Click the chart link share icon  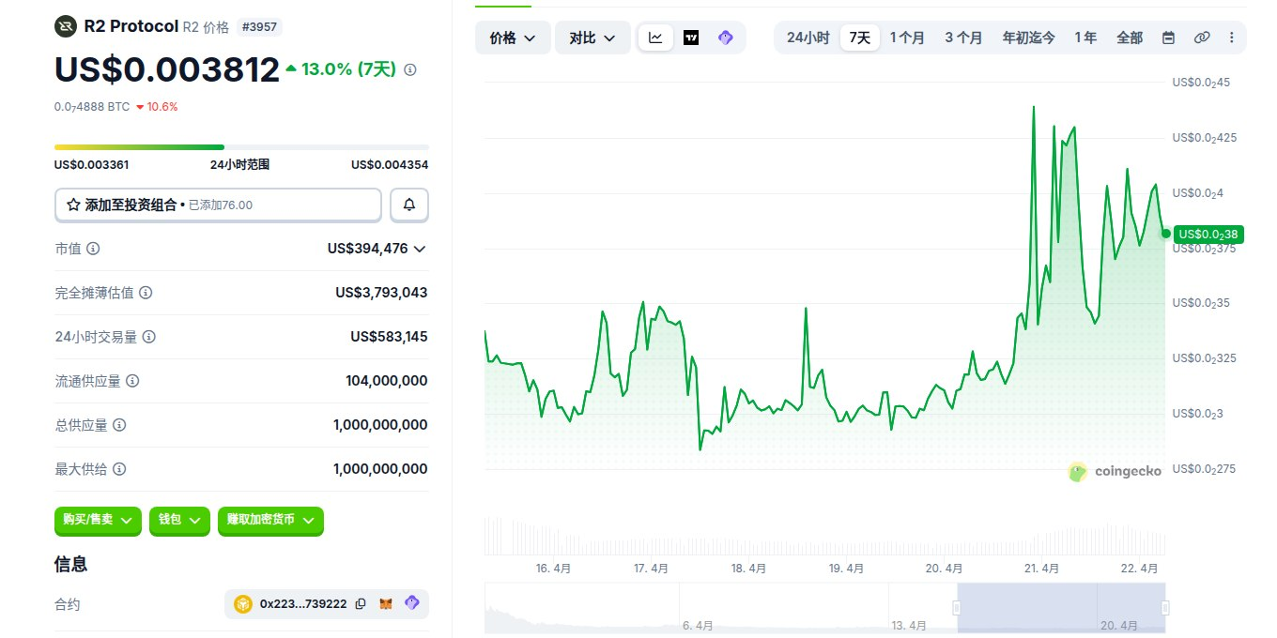[x=1202, y=38]
